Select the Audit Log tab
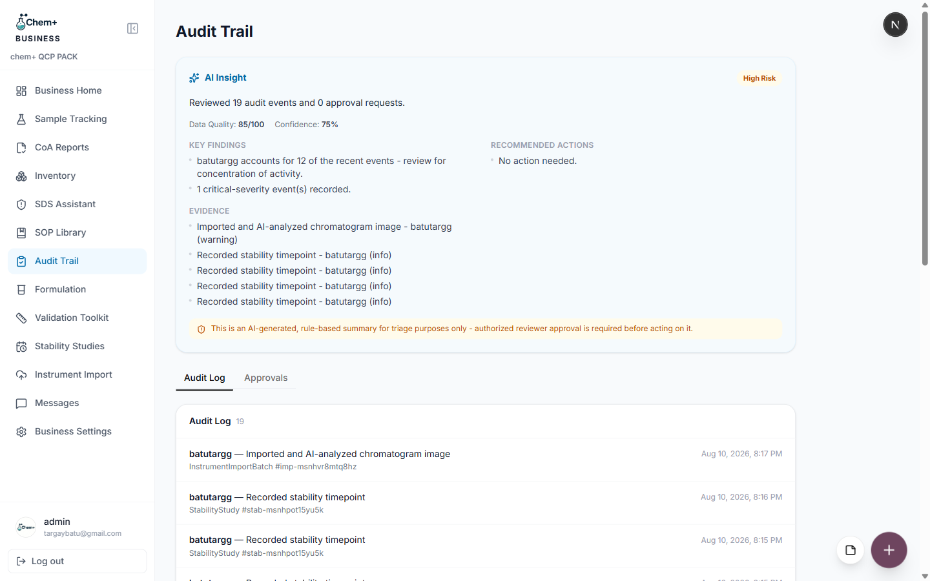Screen dimensions: 930x581 205,378
